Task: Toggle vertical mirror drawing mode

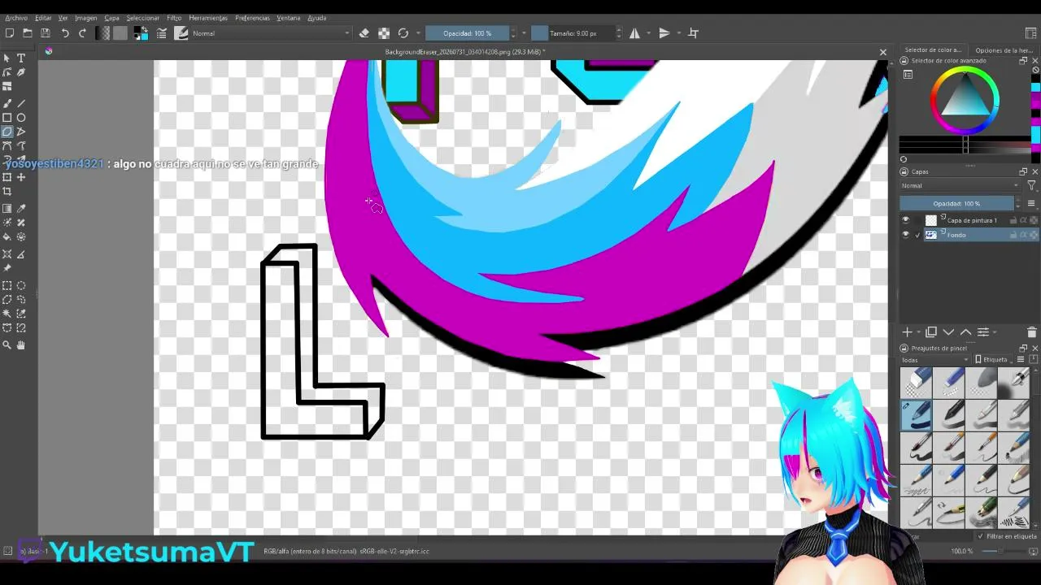Action: pyautogui.click(x=664, y=33)
